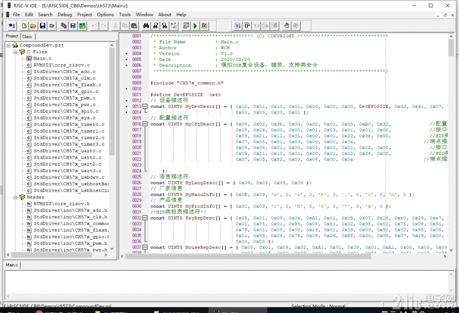Select Main.c in project tree

(43, 58)
